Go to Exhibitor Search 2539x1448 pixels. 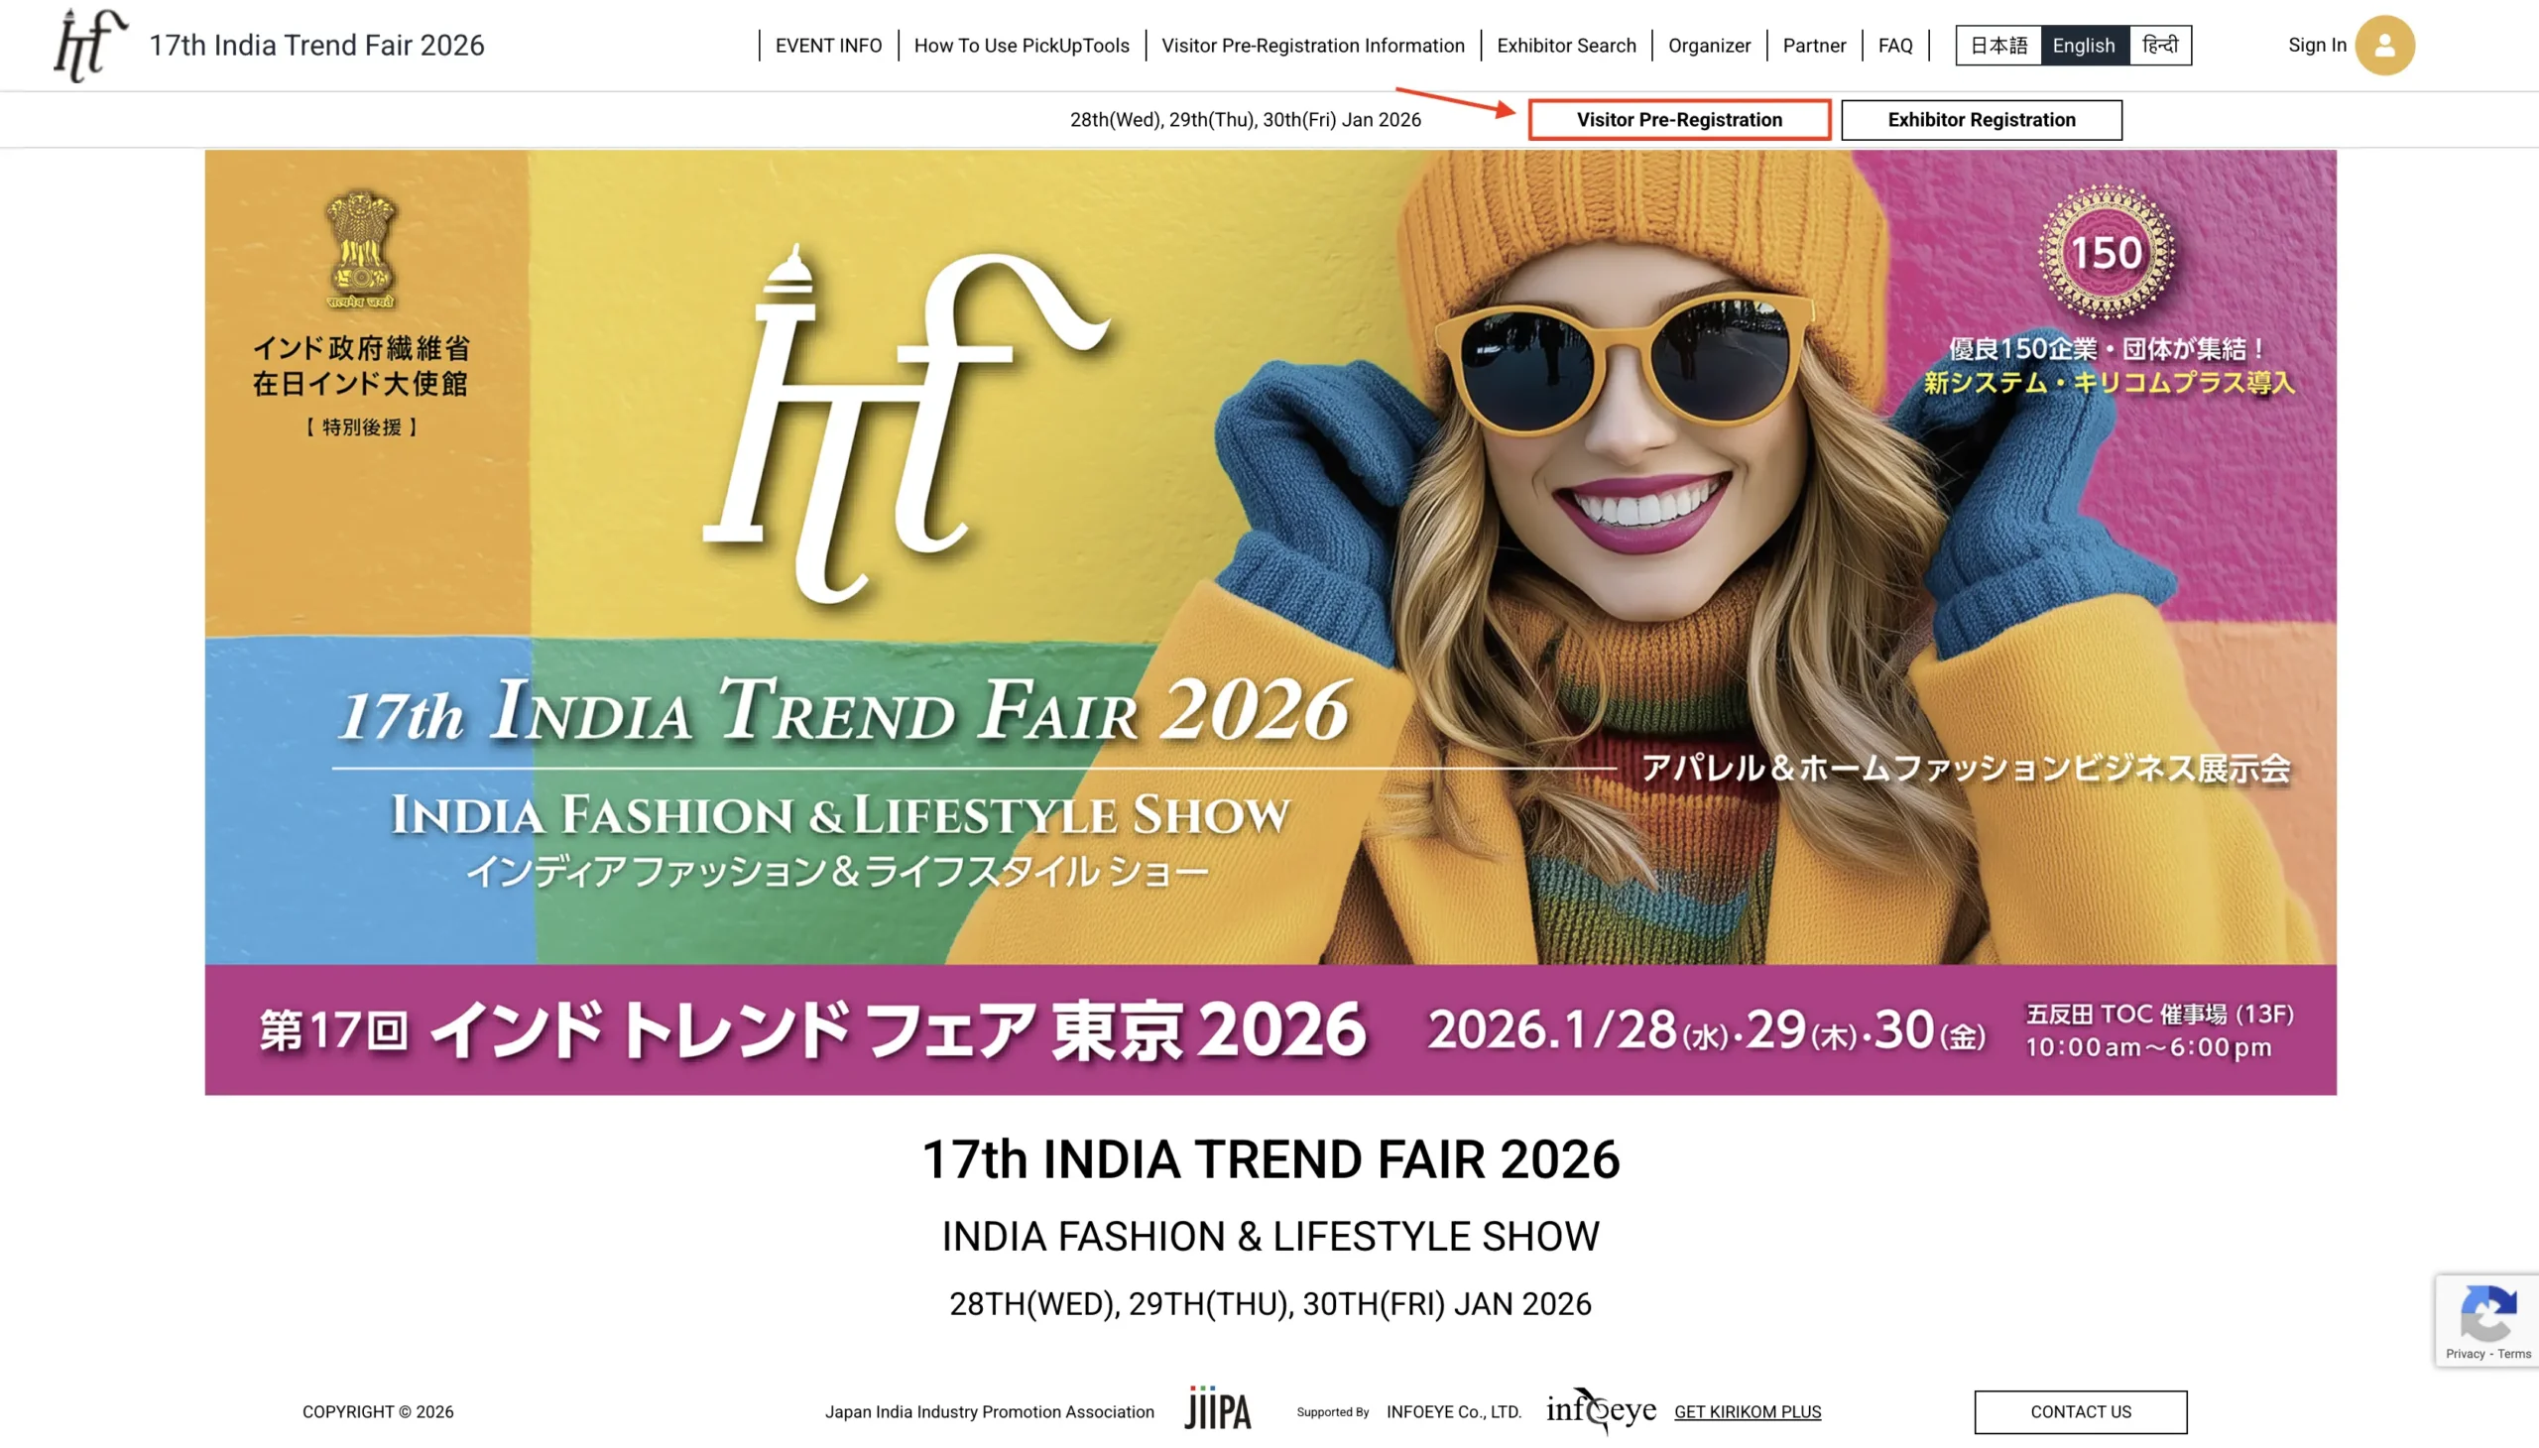coord(1565,45)
